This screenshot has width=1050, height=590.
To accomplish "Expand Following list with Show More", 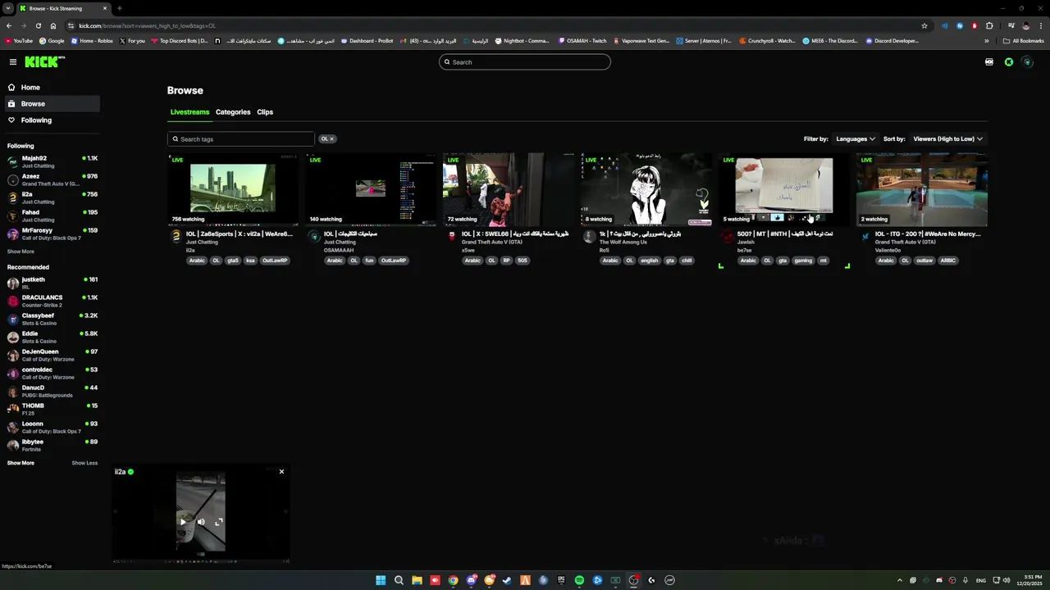I will [21, 252].
